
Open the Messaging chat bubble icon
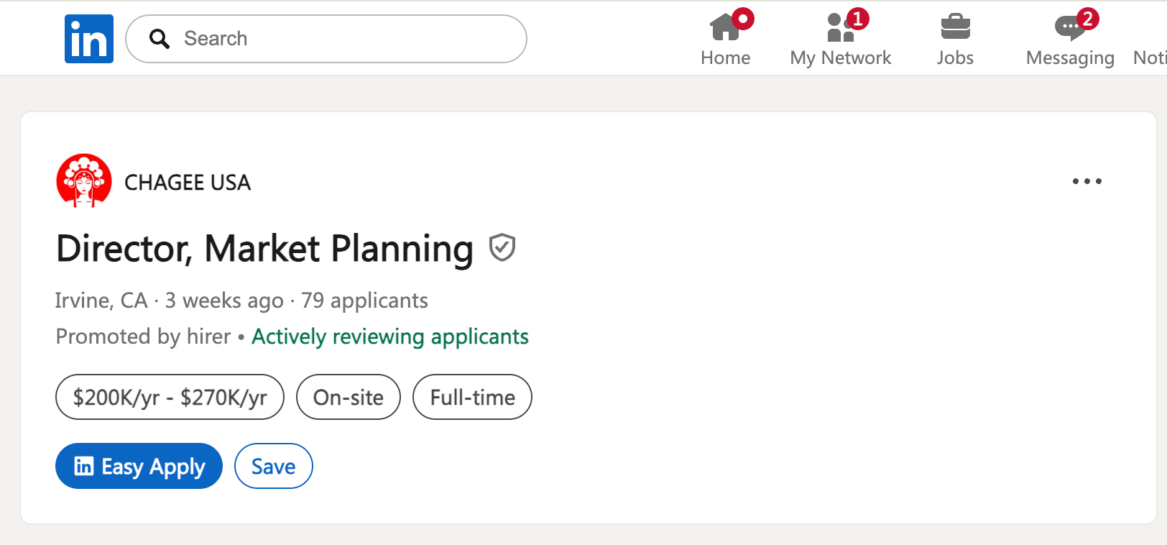click(x=1070, y=29)
